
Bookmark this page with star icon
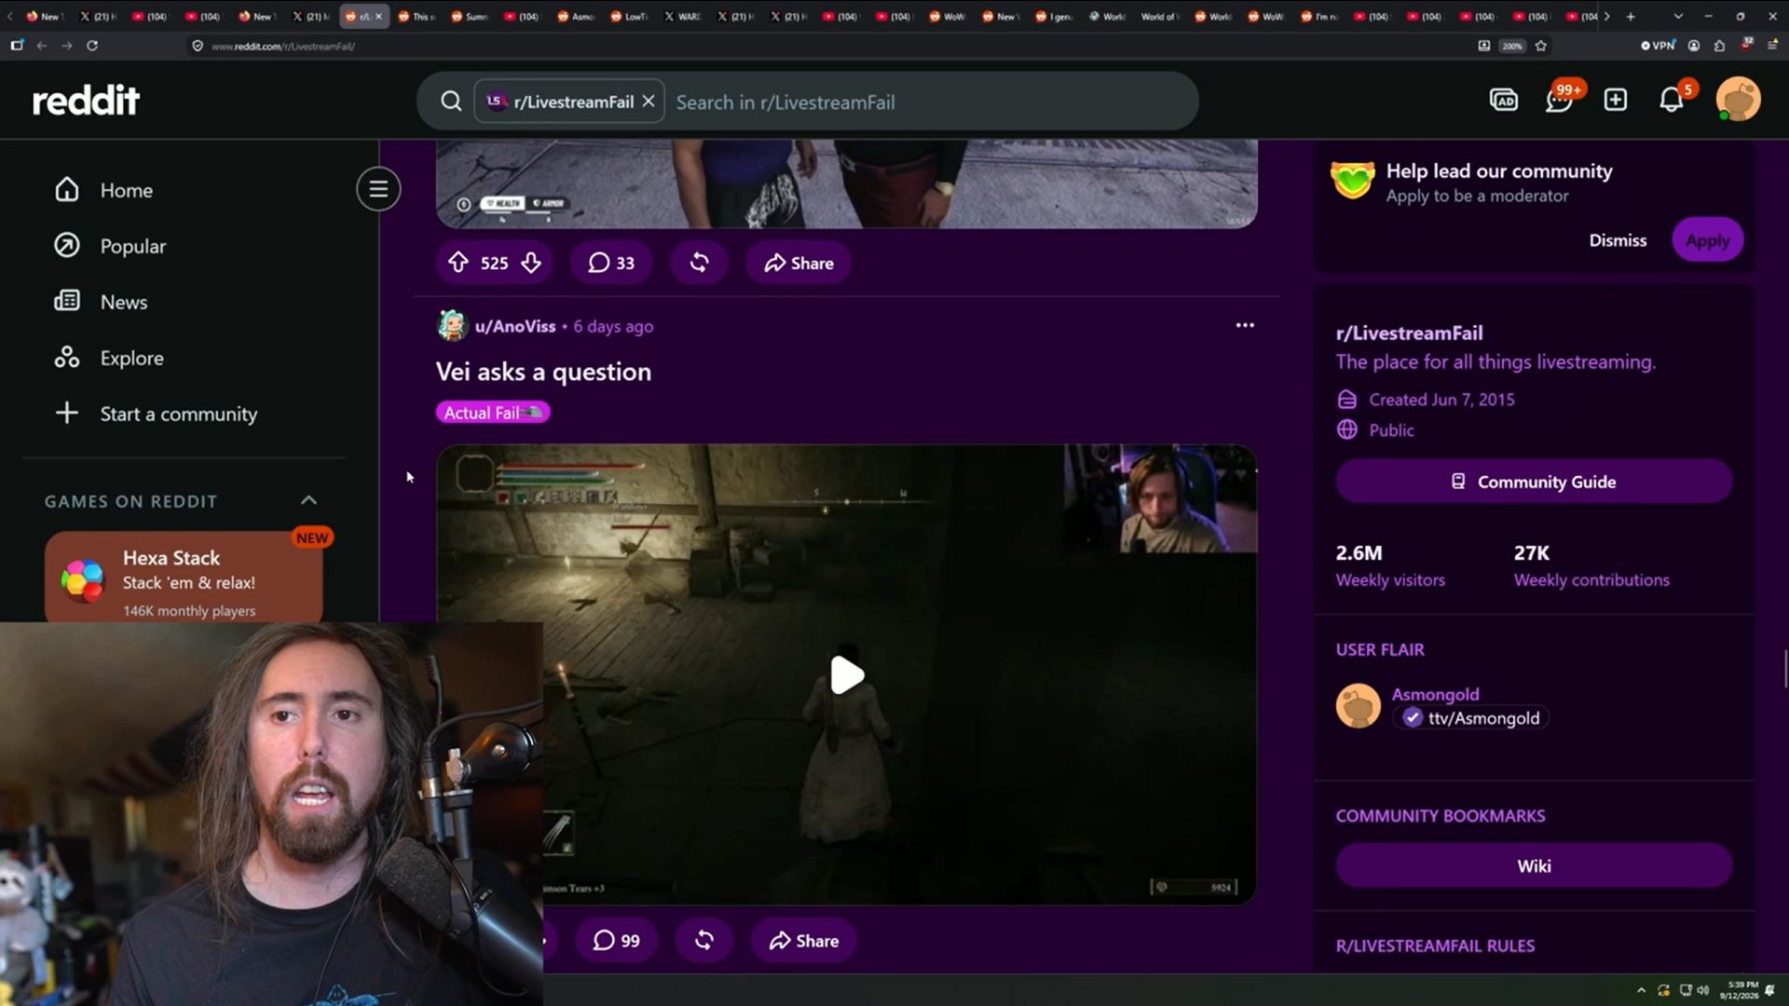click(1541, 46)
